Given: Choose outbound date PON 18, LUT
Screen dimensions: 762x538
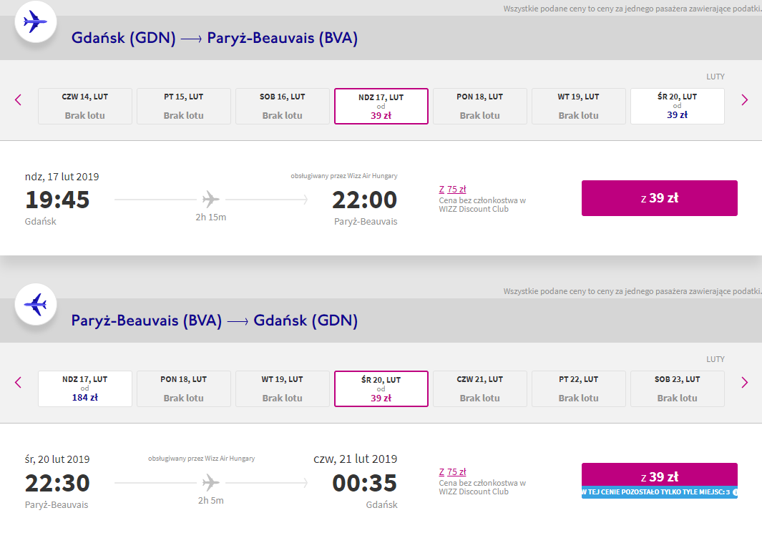Looking at the screenshot, I should point(479,106).
